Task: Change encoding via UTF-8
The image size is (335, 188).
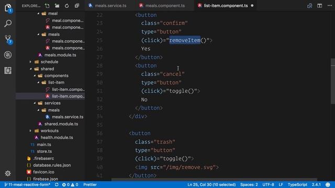Action: click(268, 184)
